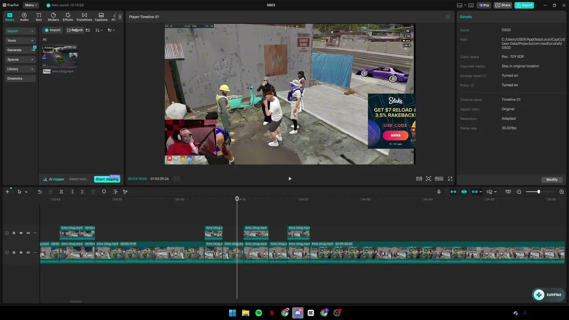Click the pen-with-sparkle edit tool icon

click(x=125, y=192)
